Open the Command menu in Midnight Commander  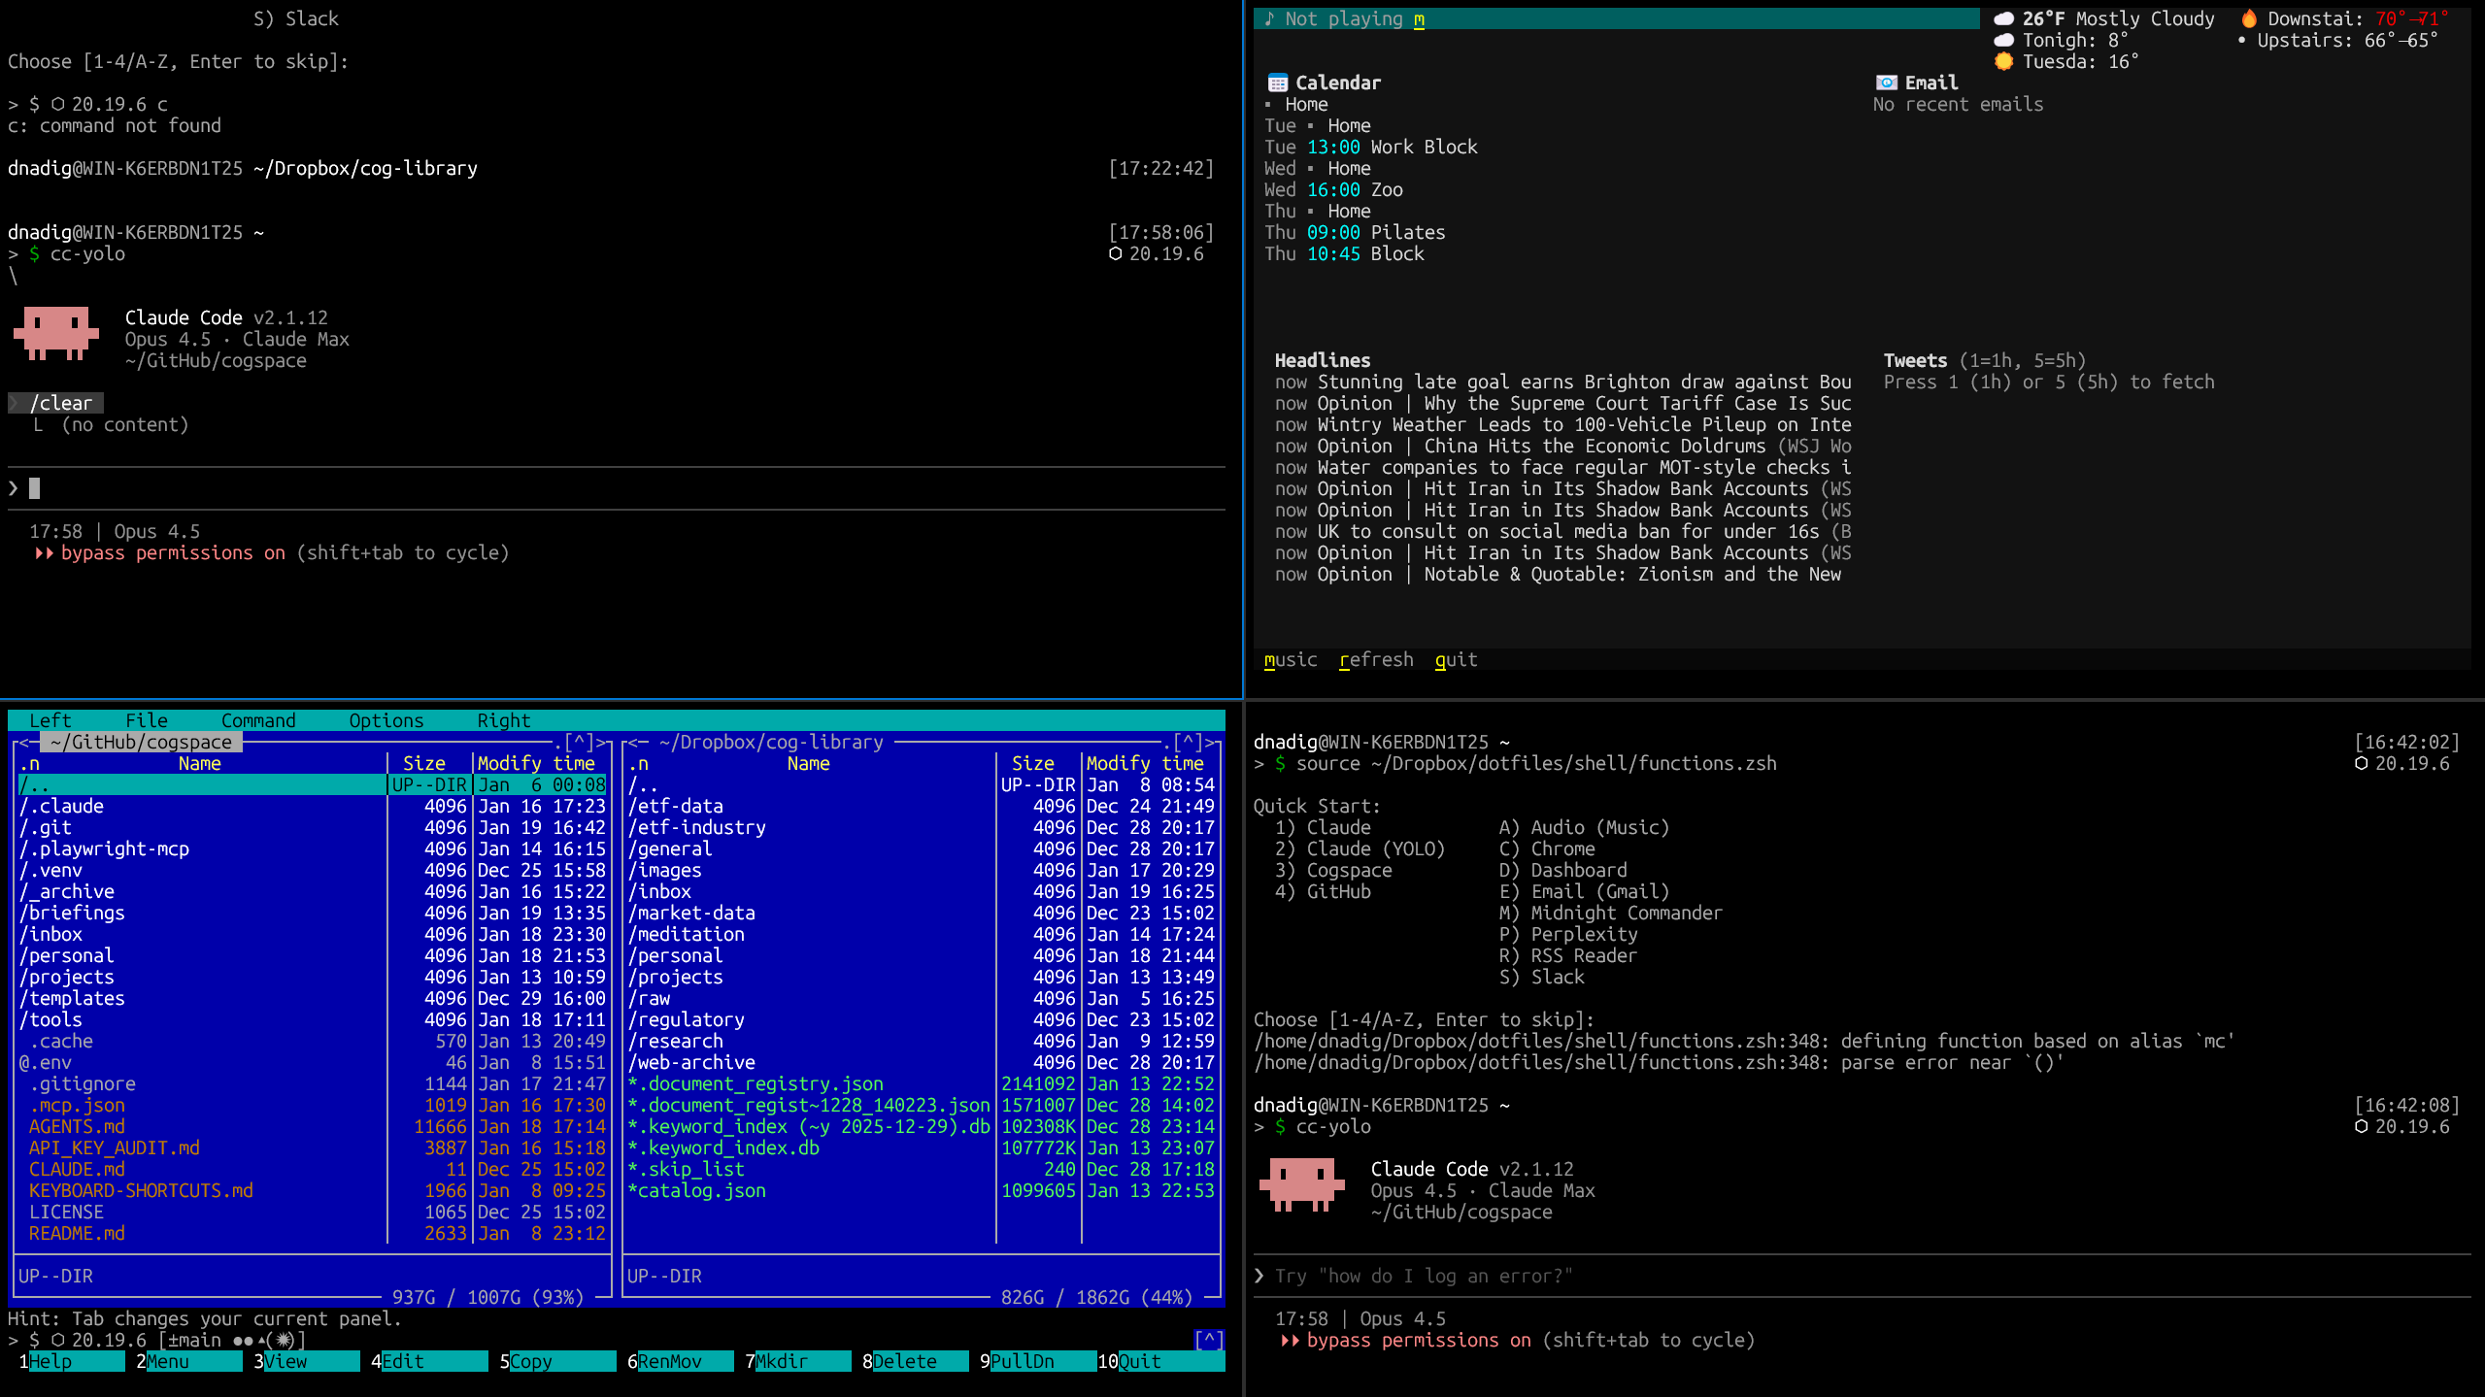click(258, 721)
